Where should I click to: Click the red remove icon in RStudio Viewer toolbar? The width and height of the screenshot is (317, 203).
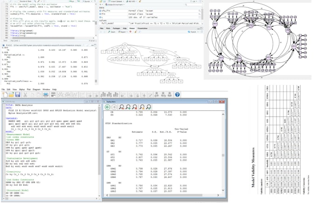pyautogui.click(x=131, y=32)
